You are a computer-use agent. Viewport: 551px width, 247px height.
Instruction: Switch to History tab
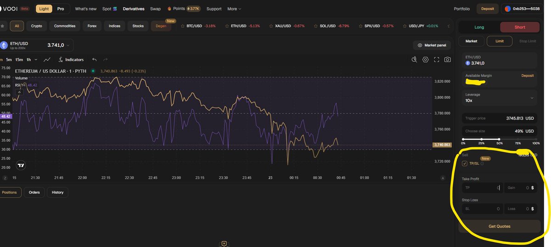[57, 192]
